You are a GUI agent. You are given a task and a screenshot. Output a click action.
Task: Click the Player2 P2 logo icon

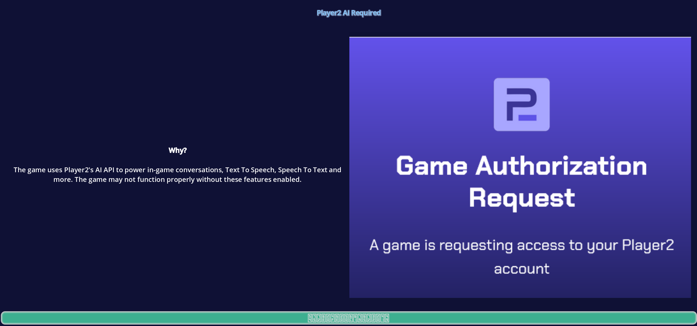[x=522, y=104]
